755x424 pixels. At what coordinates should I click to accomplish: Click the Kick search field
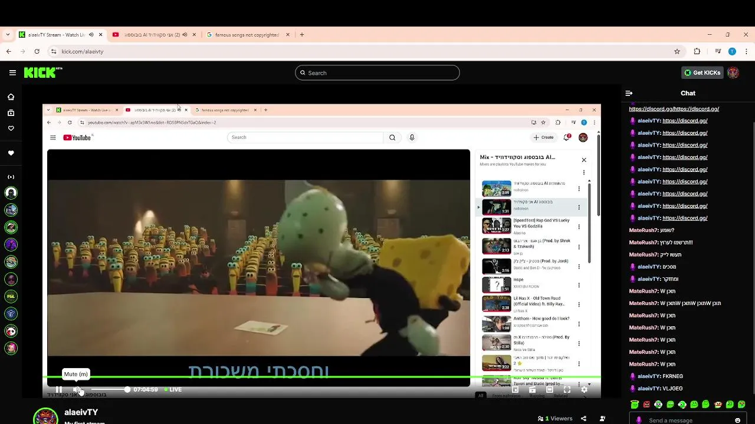[377, 73]
